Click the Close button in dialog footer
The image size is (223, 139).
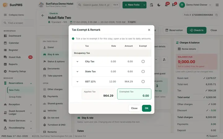134,108
